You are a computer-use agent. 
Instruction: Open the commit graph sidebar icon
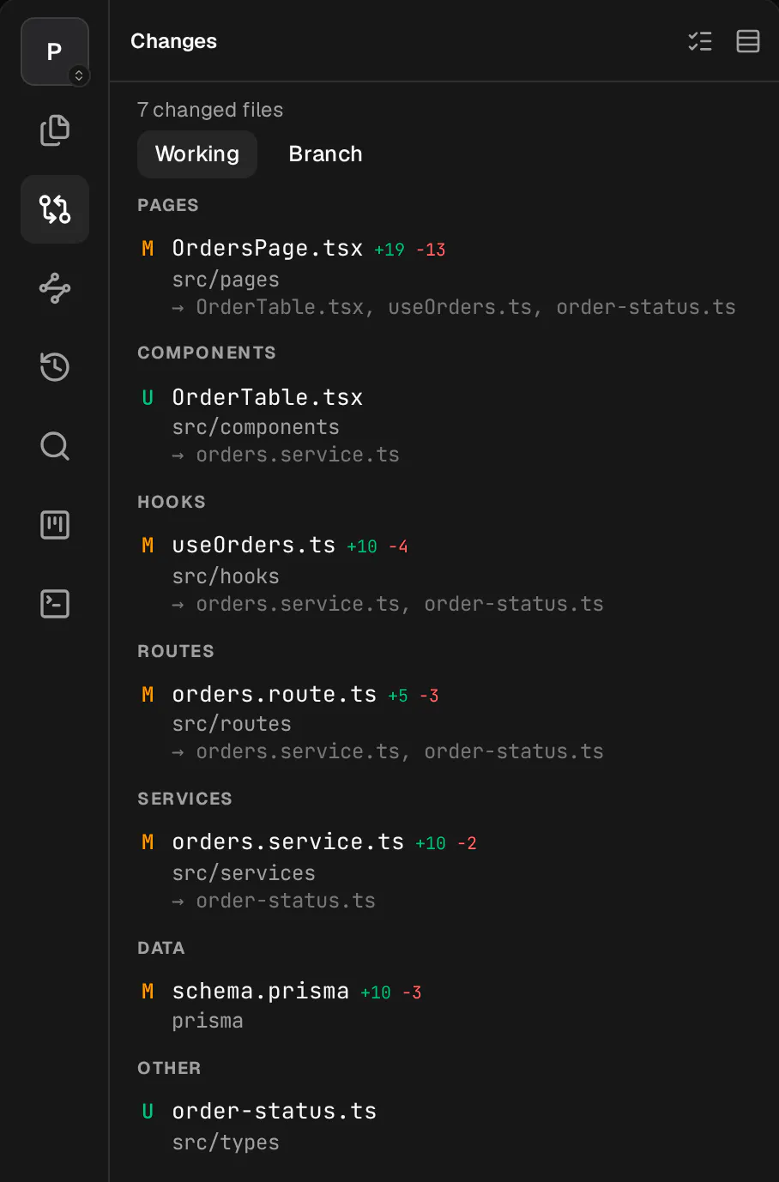coord(55,288)
